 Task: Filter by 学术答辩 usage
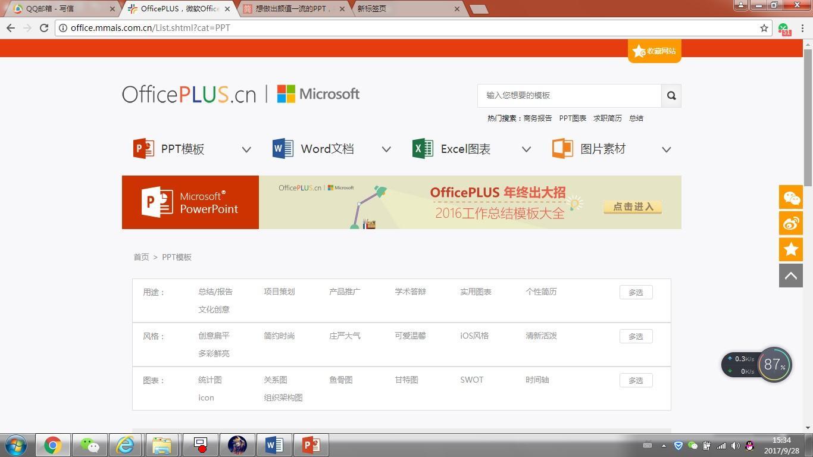410,292
